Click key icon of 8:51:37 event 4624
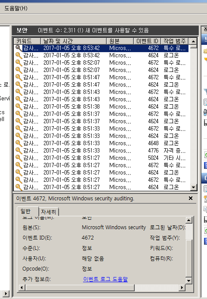 tap(19, 121)
